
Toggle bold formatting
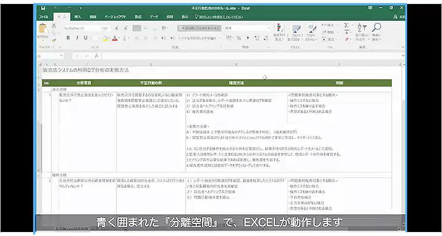(68, 38)
